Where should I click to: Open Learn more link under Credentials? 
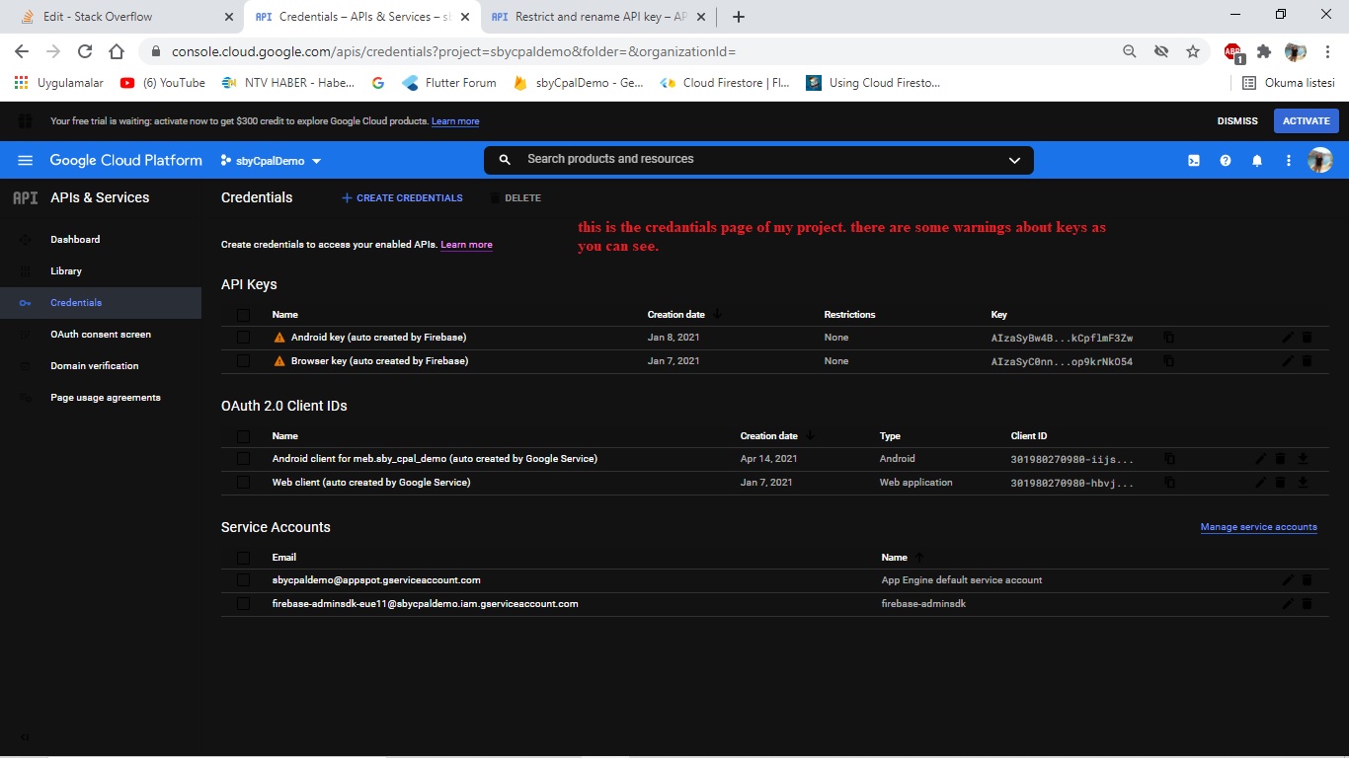pos(466,245)
